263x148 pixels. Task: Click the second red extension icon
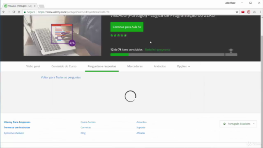249,12
